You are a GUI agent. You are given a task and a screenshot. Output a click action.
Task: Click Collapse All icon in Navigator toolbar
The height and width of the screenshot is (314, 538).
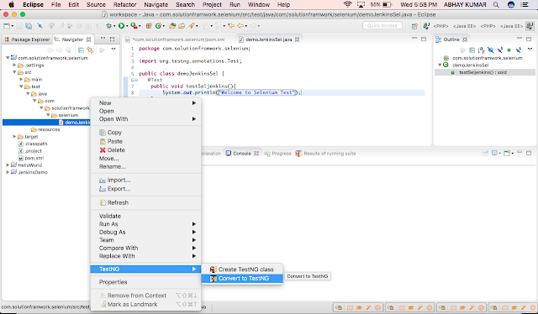coord(81,50)
